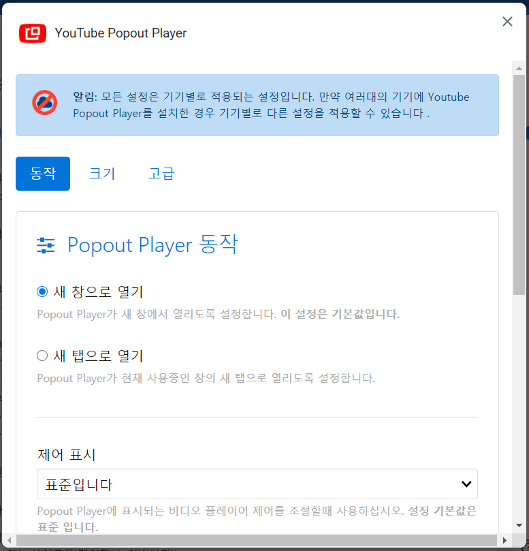Open the 제어 표시 dropdown
Image resolution: width=529 pixels, height=551 pixels.
tap(257, 484)
